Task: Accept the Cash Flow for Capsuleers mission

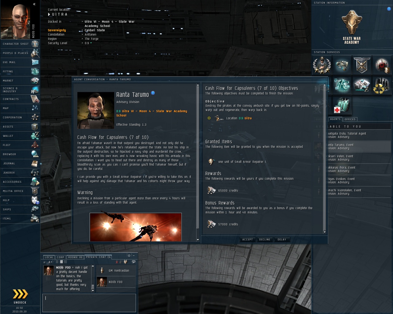Action: coord(247,239)
